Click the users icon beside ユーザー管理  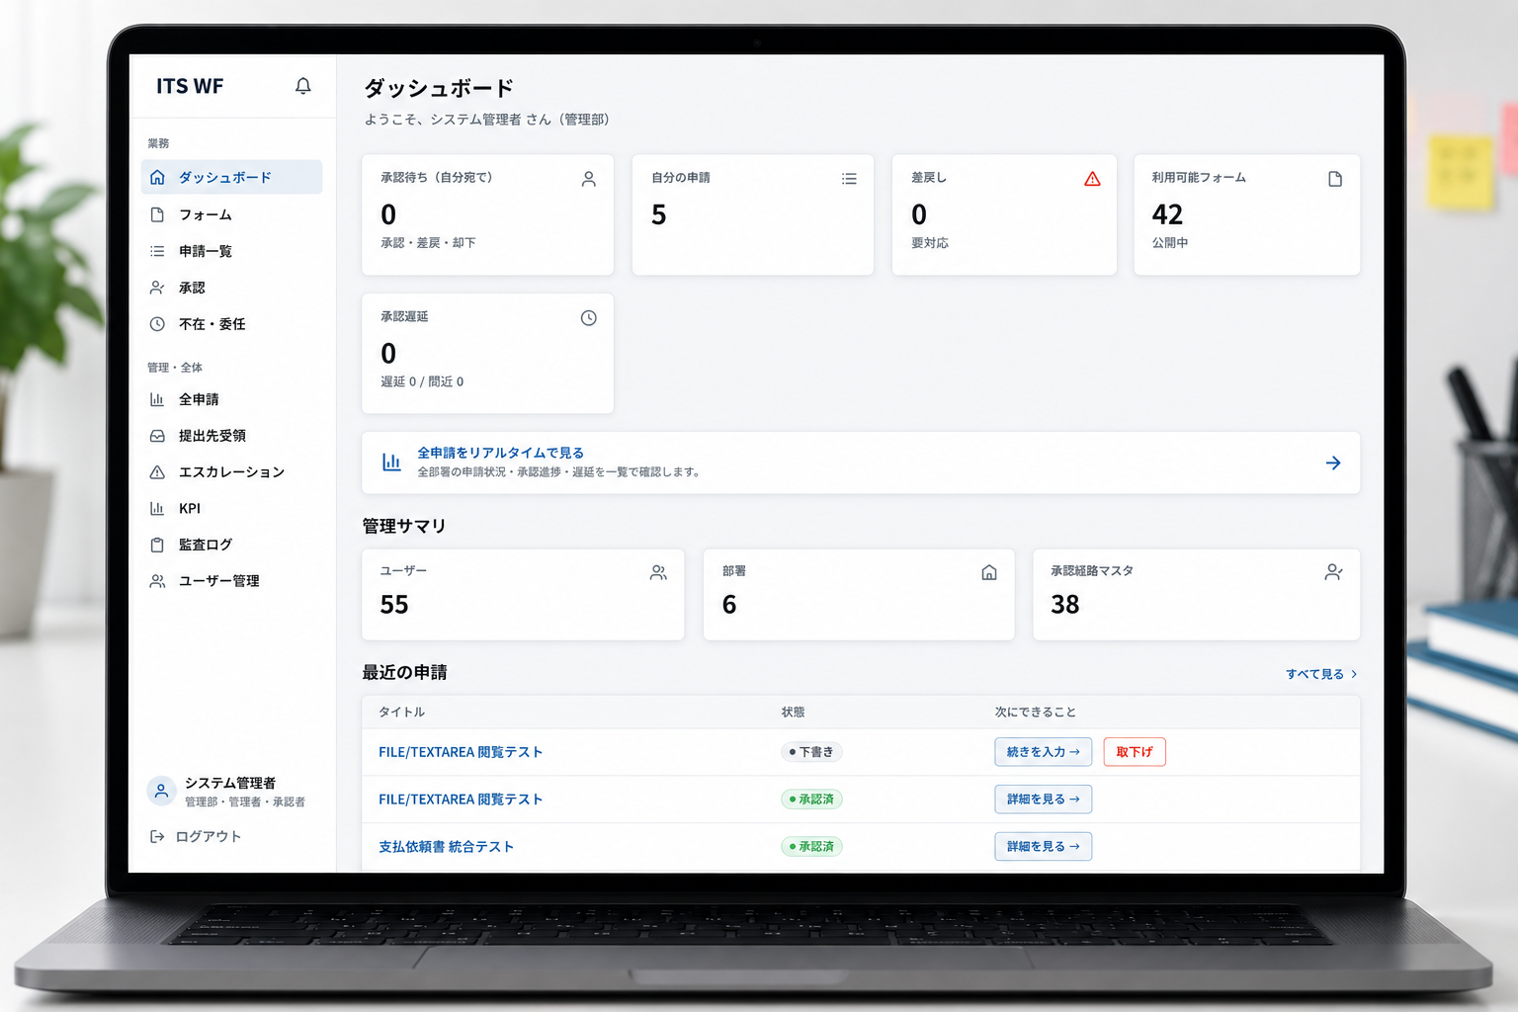157,581
